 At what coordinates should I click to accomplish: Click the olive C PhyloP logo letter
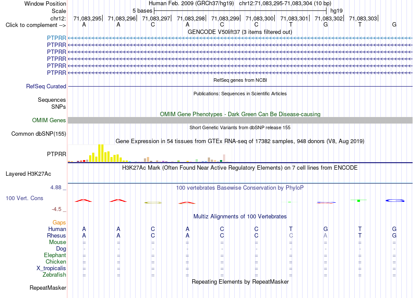(x=153, y=203)
